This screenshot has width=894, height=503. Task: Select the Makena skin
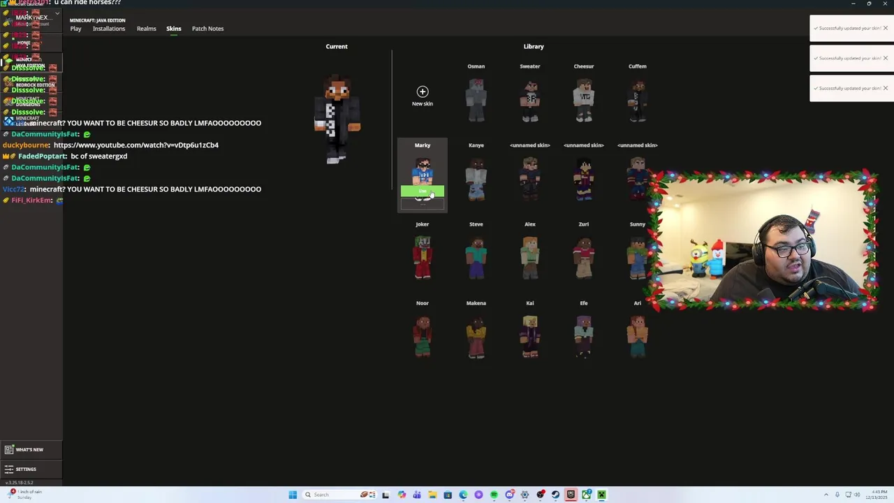[x=476, y=337]
